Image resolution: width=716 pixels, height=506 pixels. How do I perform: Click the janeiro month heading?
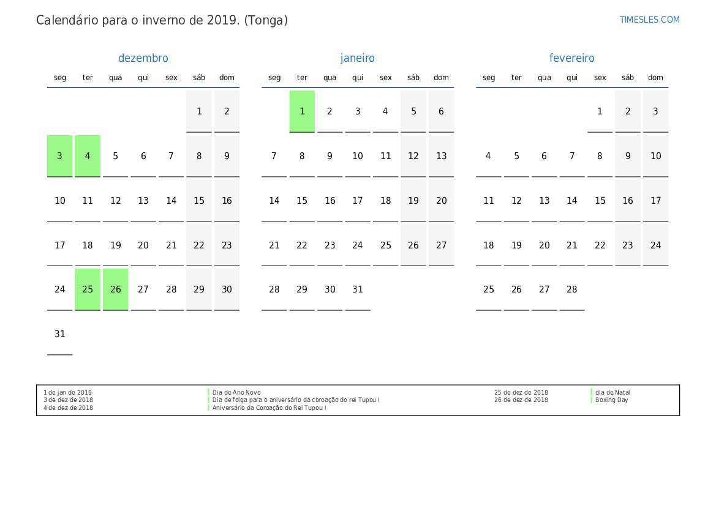coord(357,58)
